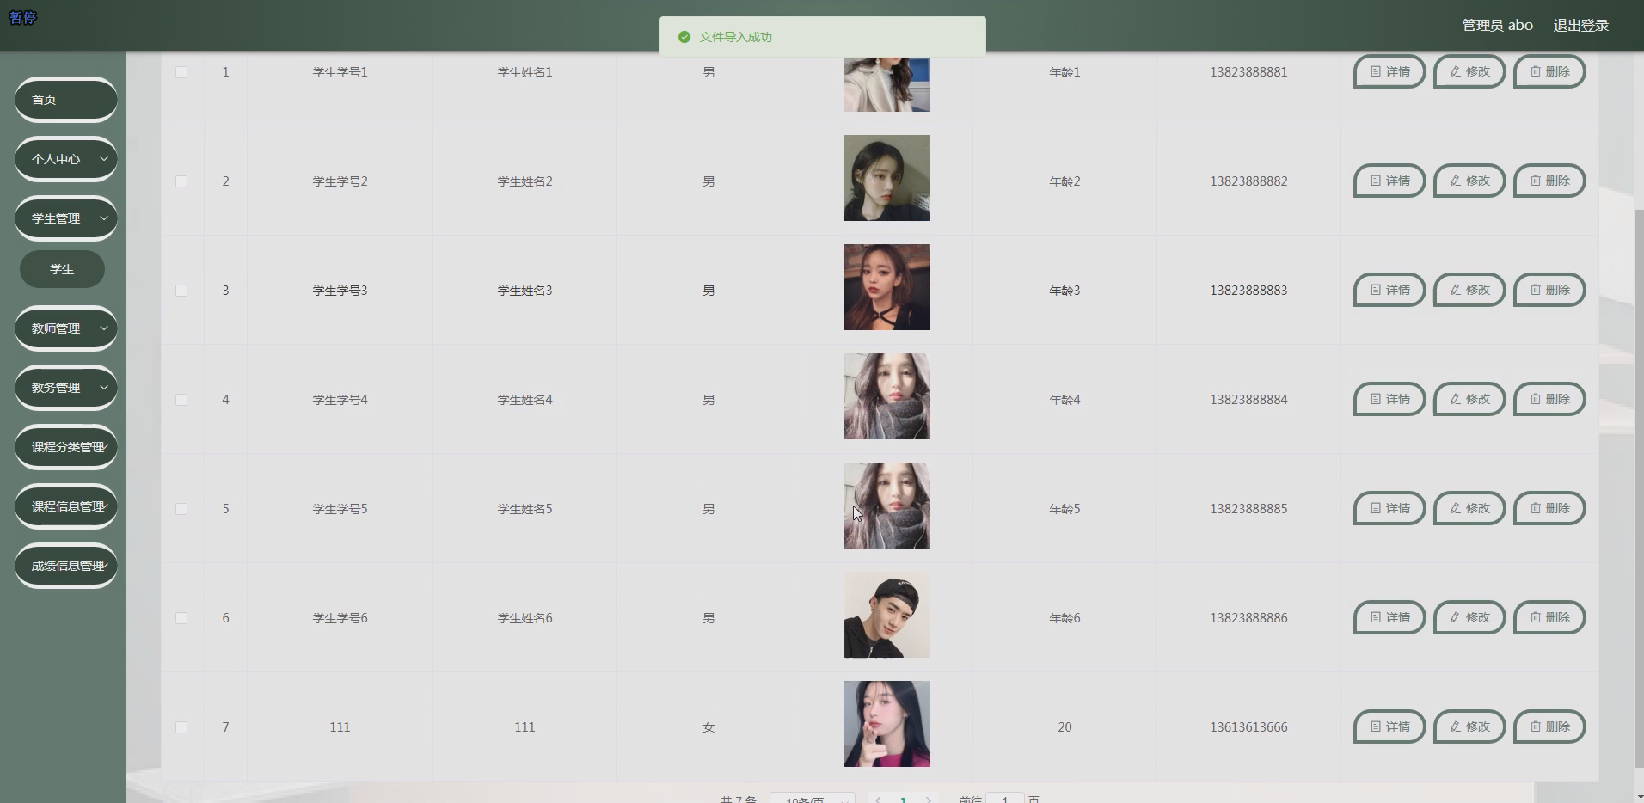Open 详情 for student 学生学号4
Screen dimensions: 1644x803
click(x=1389, y=399)
